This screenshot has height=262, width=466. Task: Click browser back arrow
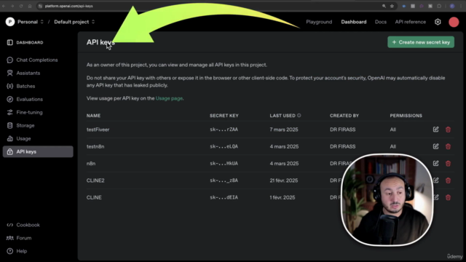pyautogui.click(x=4, y=6)
